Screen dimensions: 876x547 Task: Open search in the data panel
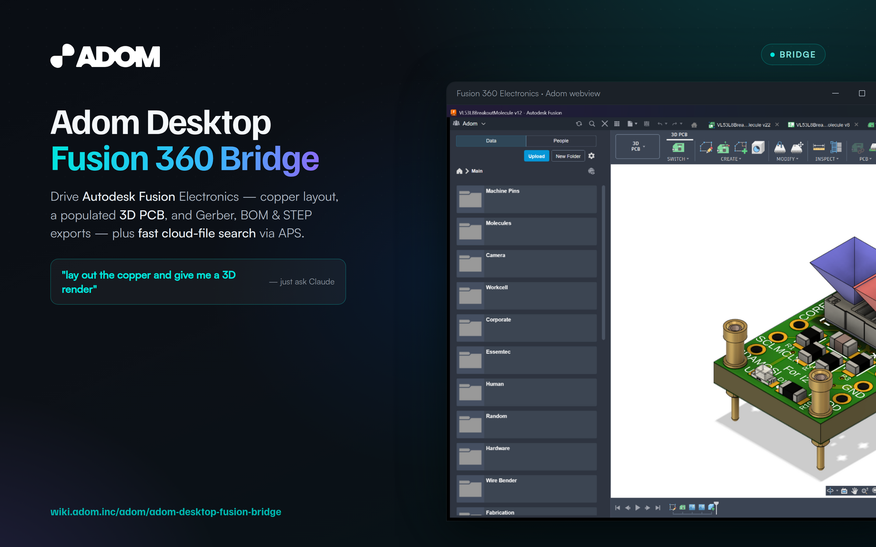[x=592, y=124]
